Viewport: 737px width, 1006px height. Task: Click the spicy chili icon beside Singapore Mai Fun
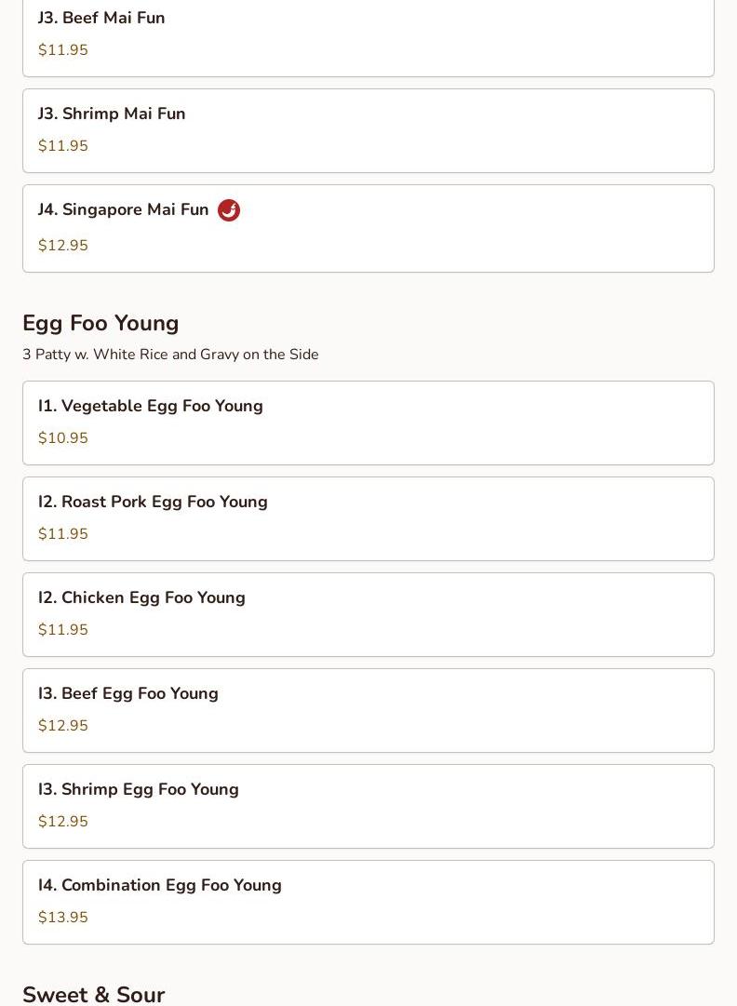click(229, 210)
